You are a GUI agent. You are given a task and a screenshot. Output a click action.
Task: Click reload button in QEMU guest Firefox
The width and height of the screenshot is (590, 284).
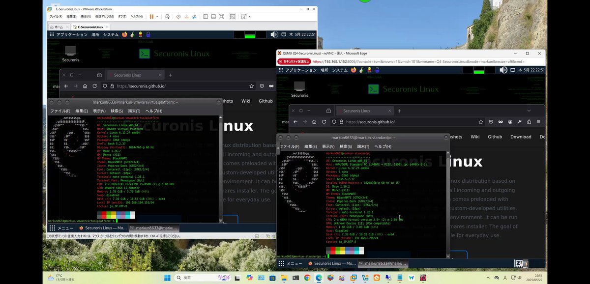[324, 121]
